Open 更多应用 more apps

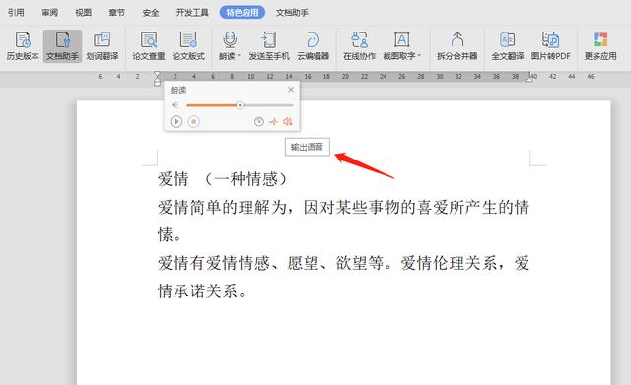coord(600,46)
